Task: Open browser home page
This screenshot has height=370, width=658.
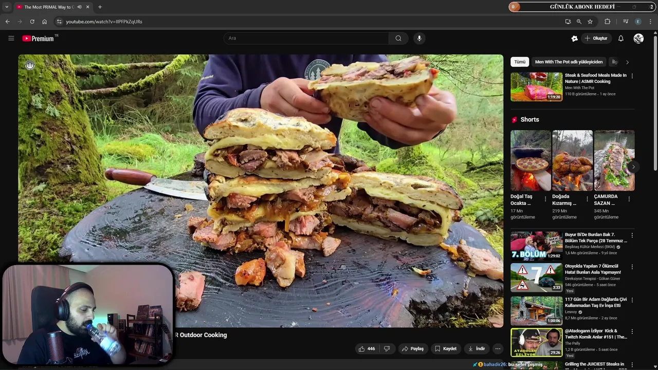Action: (44, 22)
